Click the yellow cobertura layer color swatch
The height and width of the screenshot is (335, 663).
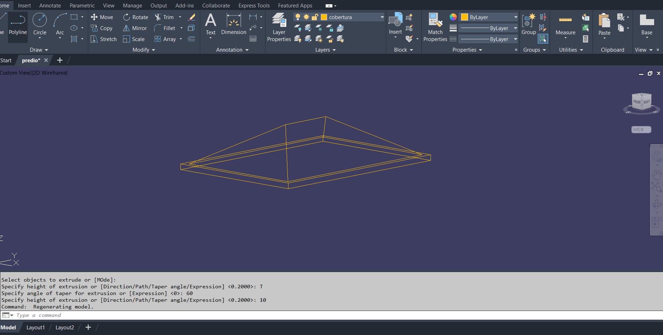click(x=324, y=17)
